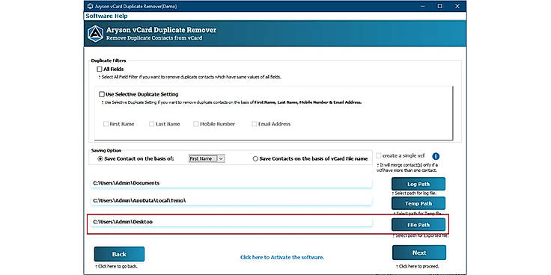Select Save Contacts on basis of vCard File name
Screen dimensions: 551x275
click(x=255, y=159)
